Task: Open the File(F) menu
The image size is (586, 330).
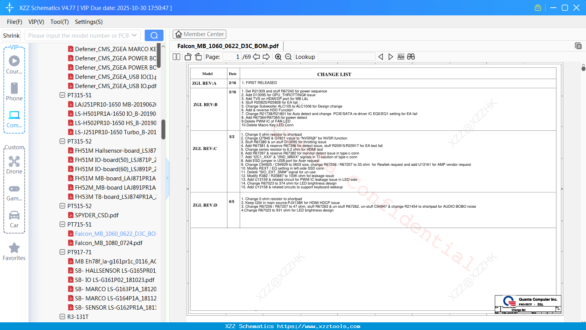Action: pos(15,22)
